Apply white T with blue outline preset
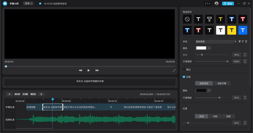This screenshot has height=133, width=253. (187, 30)
